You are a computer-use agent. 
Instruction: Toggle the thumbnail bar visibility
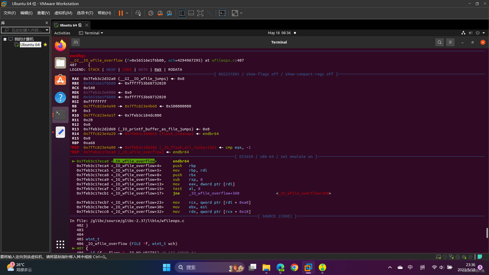pyautogui.click(x=191, y=13)
